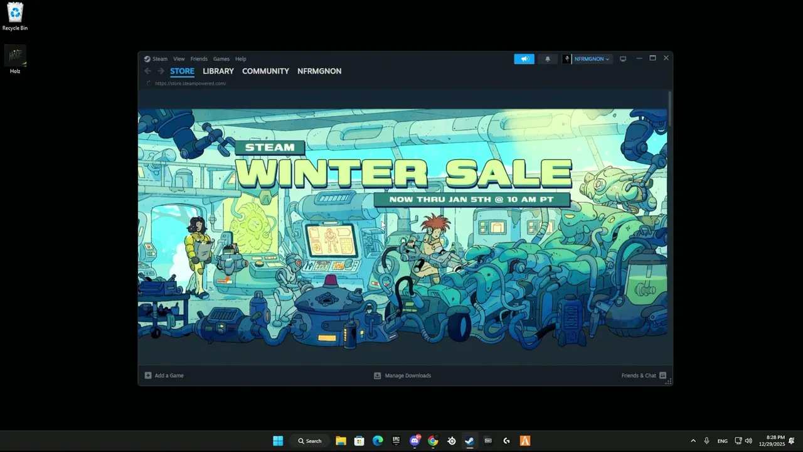The height and width of the screenshot is (452, 803).
Task: Click the Add a Game plus icon
Action: click(148, 375)
